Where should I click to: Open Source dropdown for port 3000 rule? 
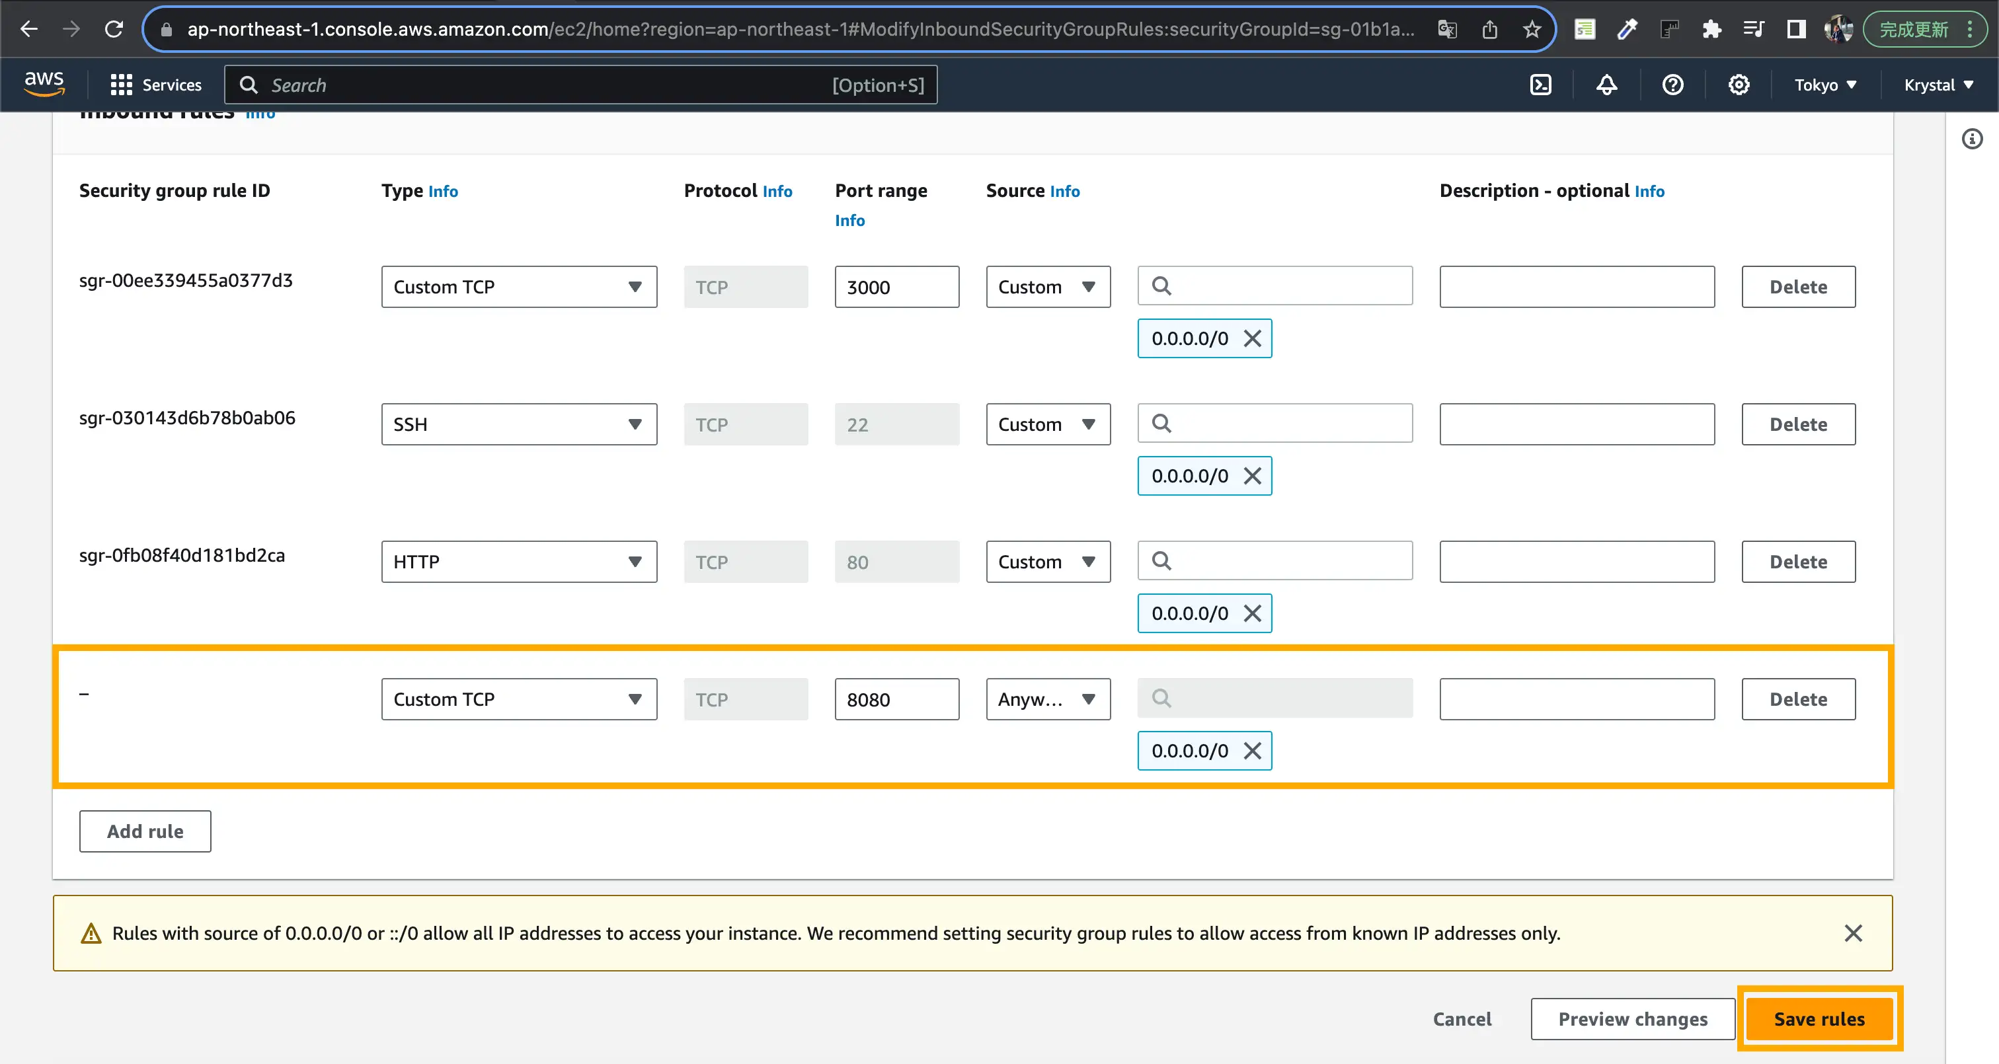[1048, 287]
